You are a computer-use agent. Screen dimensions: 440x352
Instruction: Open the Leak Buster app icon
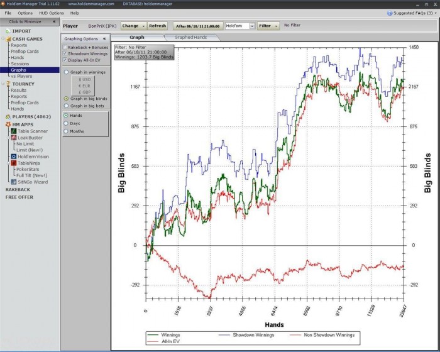13,137
